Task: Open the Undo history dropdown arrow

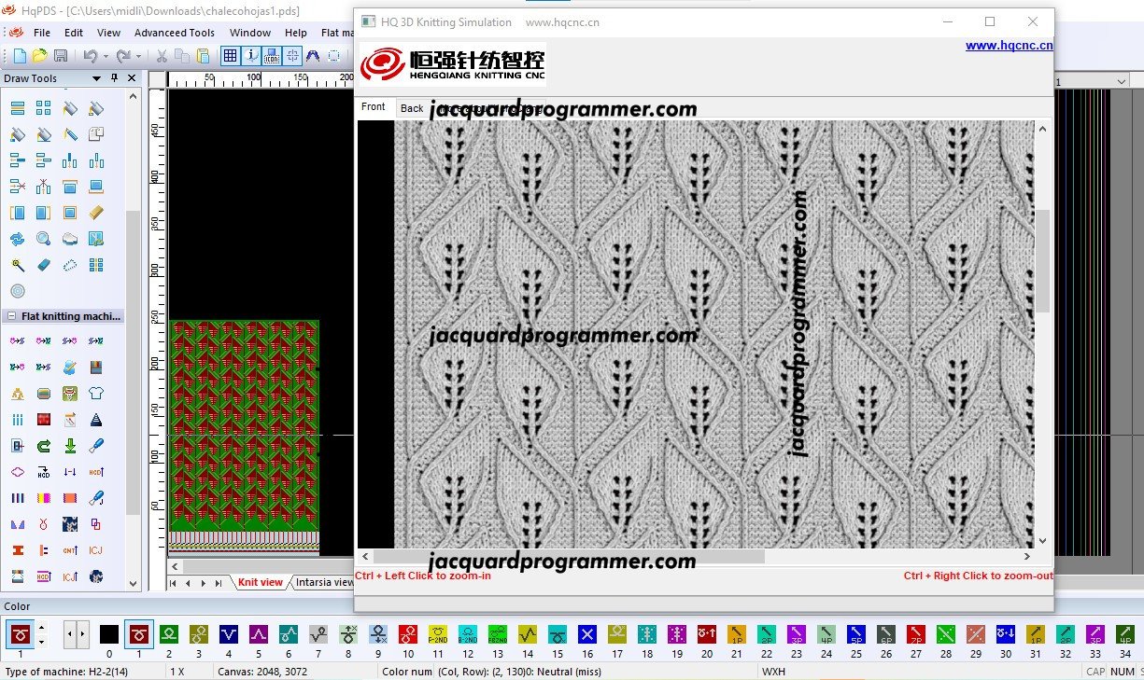Action: pyautogui.click(x=106, y=56)
